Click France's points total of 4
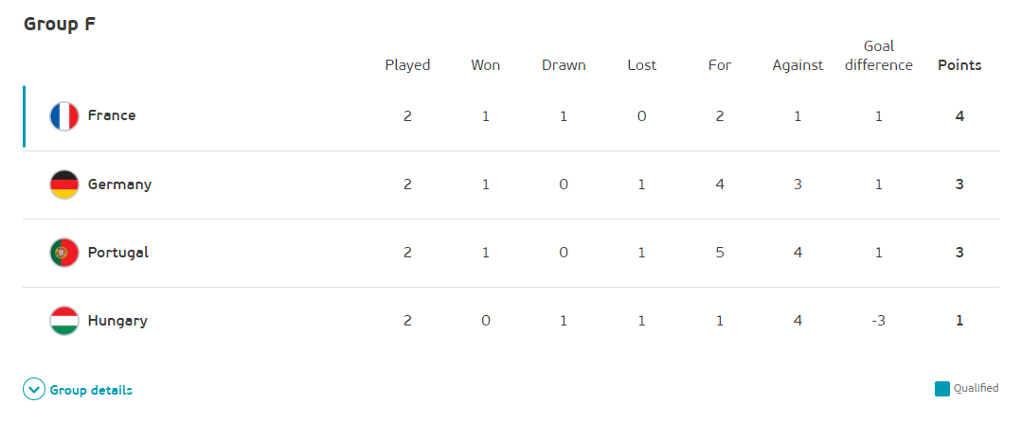1021x422 pixels. (959, 116)
